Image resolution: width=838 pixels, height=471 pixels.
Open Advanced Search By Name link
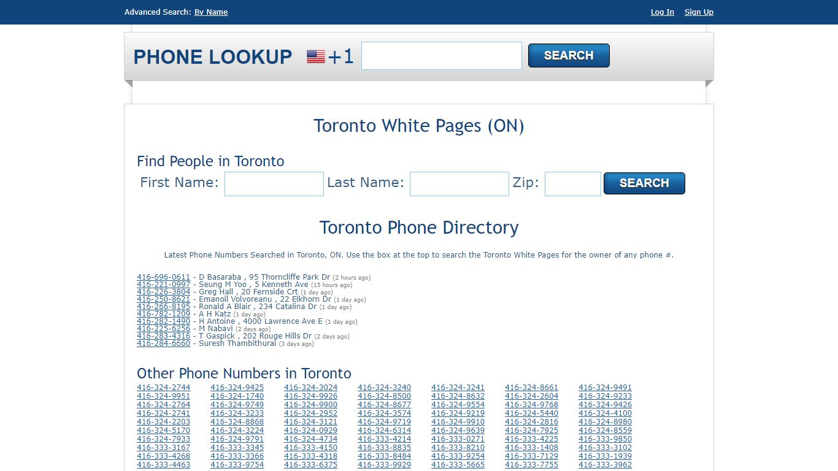click(211, 12)
